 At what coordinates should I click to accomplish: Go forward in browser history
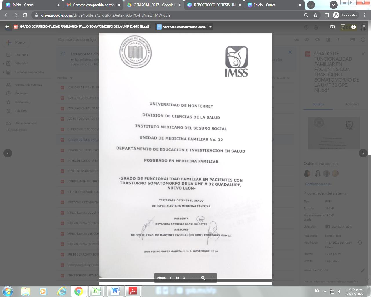(16, 15)
